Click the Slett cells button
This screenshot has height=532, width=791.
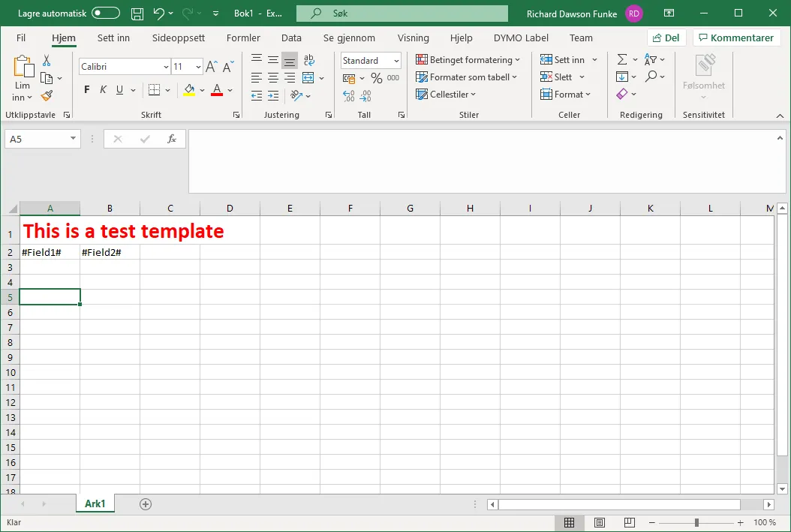(556, 77)
